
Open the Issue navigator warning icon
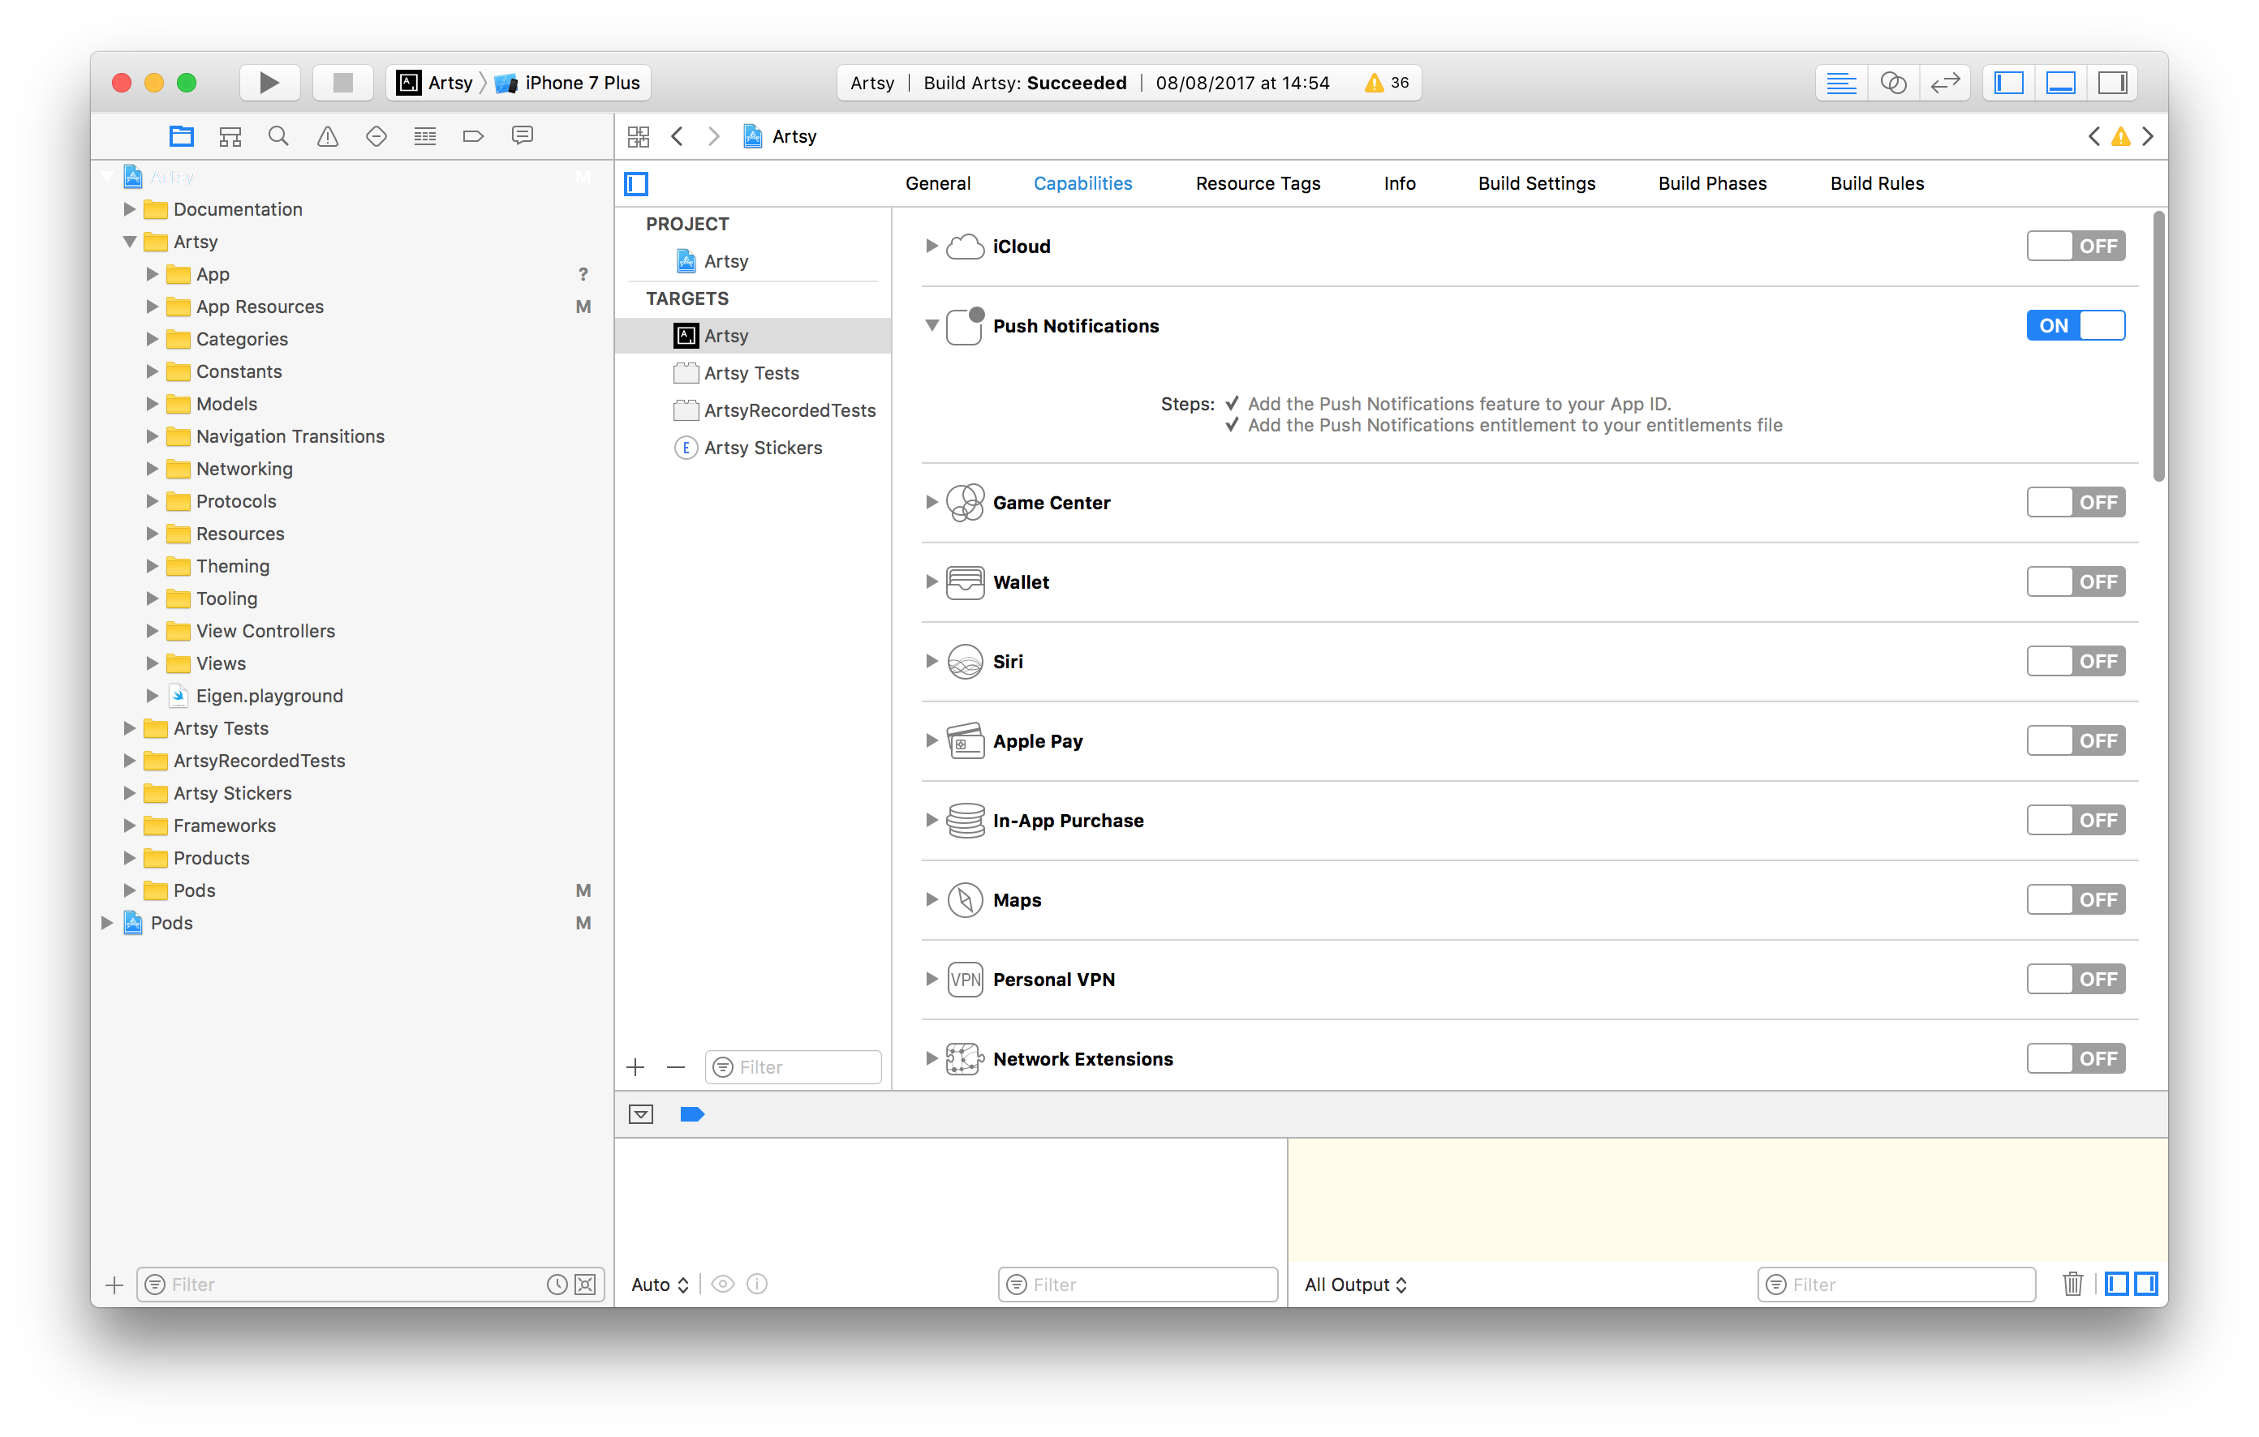pyautogui.click(x=327, y=137)
